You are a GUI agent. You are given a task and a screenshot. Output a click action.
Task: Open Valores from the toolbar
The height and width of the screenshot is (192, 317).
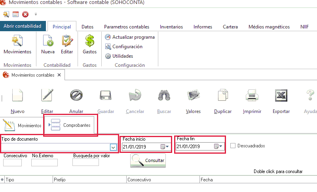point(193,96)
